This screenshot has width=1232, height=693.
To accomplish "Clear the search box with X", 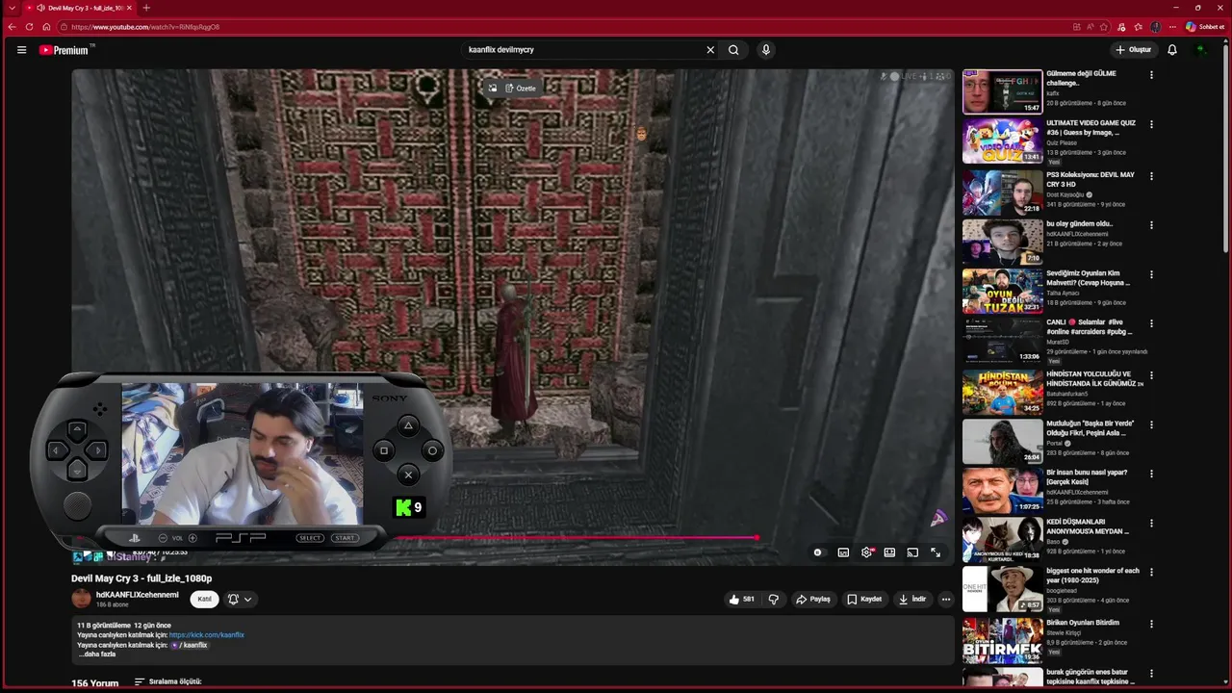I will (x=710, y=50).
